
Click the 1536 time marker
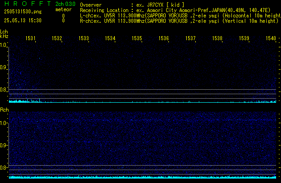click(x=164, y=38)
